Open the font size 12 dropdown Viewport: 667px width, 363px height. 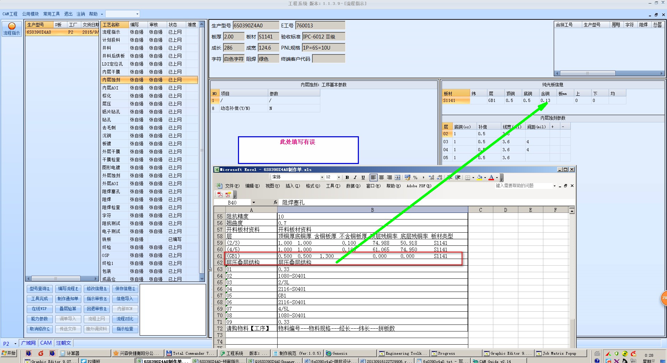[x=339, y=178]
